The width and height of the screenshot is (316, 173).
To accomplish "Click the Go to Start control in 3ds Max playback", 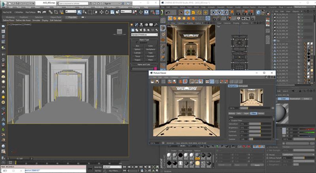I will pos(125,167).
